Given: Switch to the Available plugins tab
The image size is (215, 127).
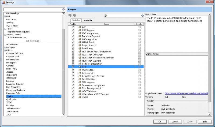Looking at the screenshot, I should 88,20.
